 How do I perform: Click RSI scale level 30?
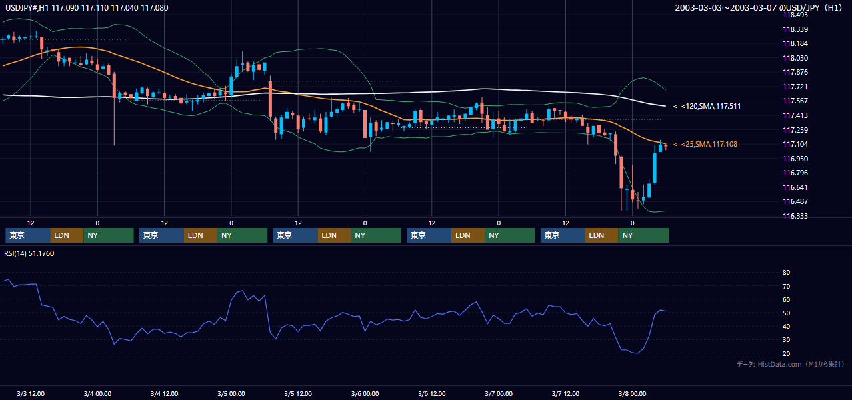tap(786, 340)
